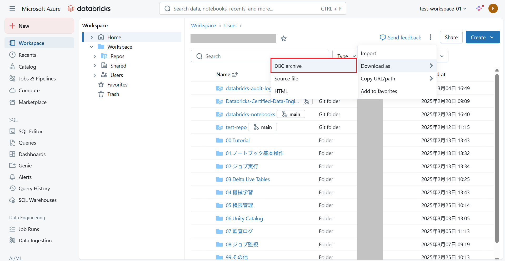Open the databricks-notebooks Git folder
This screenshot has height=261, width=505.
tap(250, 114)
